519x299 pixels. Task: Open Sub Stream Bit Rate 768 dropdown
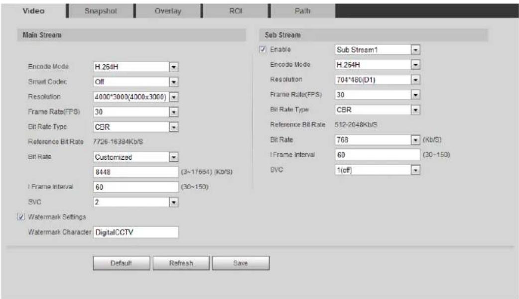(378, 140)
